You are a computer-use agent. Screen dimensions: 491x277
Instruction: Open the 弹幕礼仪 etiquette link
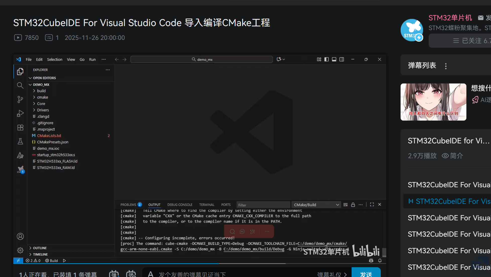(x=332, y=274)
